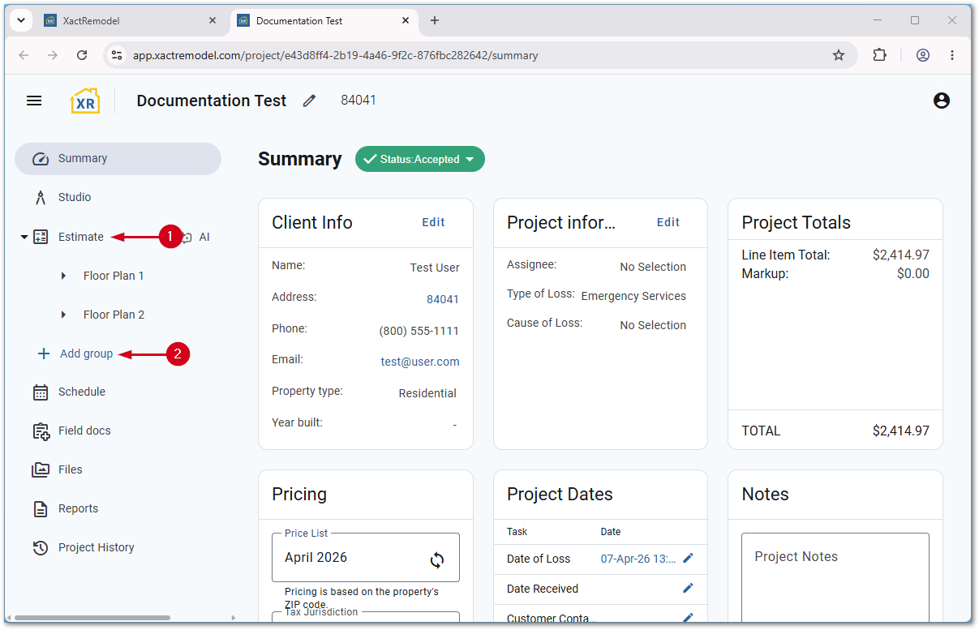Image resolution: width=979 pixels, height=630 pixels.
Task: Click the Studio compass icon
Action: point(41,198)
